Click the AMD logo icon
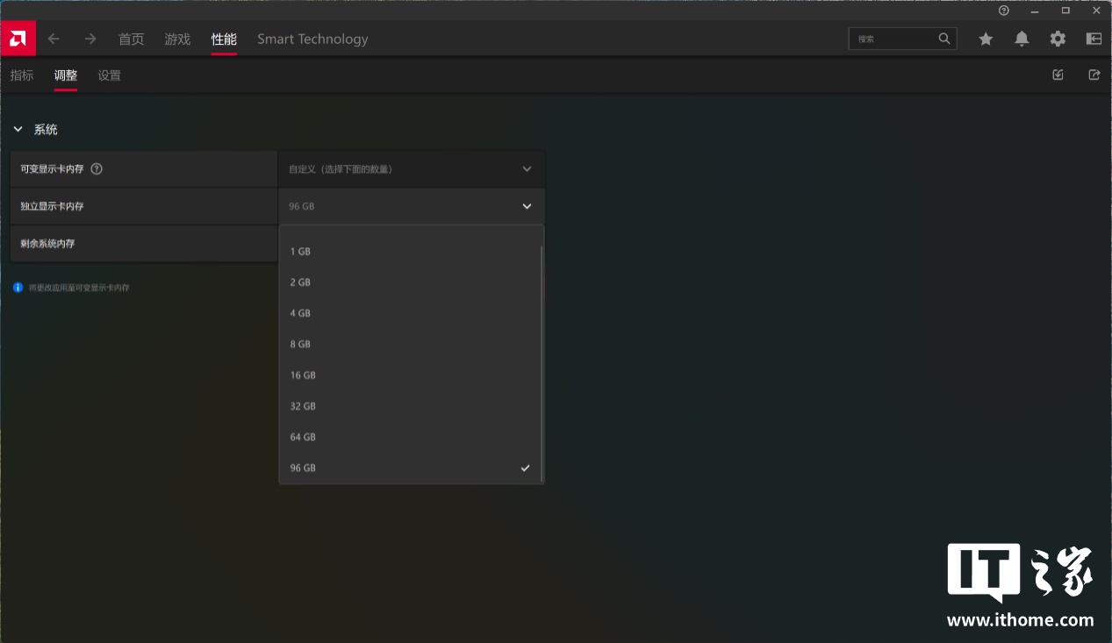Screen dimensions: 1112x643 pyautogui.click(x=18, y=39)
